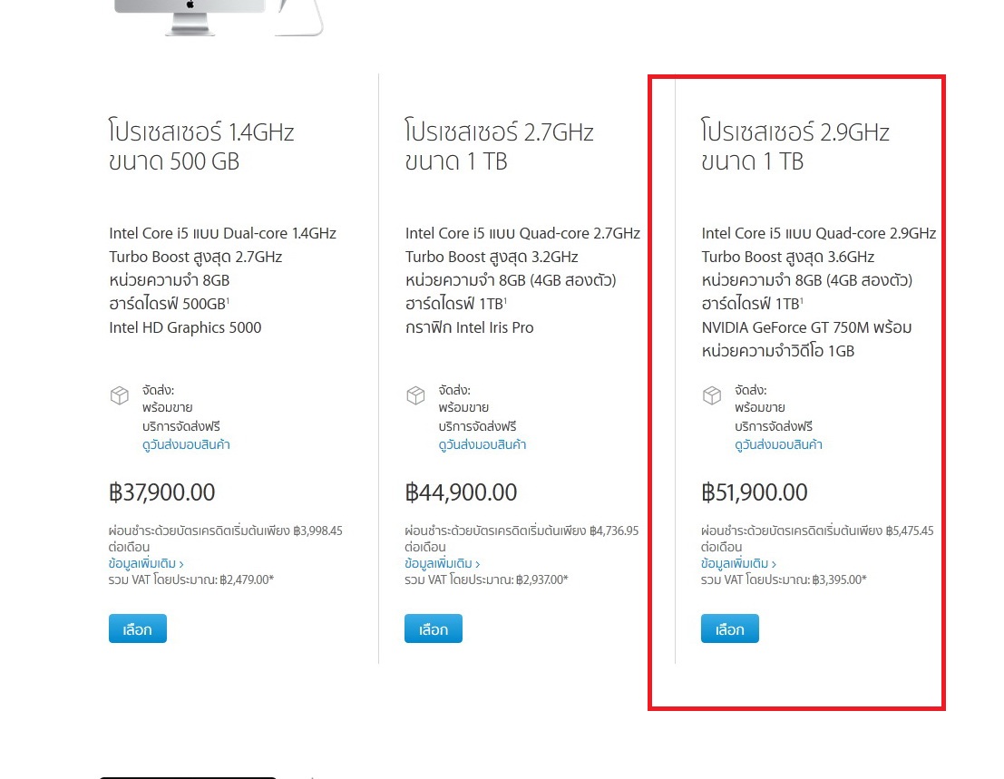Image resolution: width=1004 pixels, height=779 pixels.
Task: View delivery dates link for 2.9GHz model
Action: pyautogui.click(x=778, y=444)
